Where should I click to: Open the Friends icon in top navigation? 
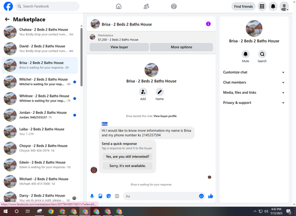coord(146,6)
